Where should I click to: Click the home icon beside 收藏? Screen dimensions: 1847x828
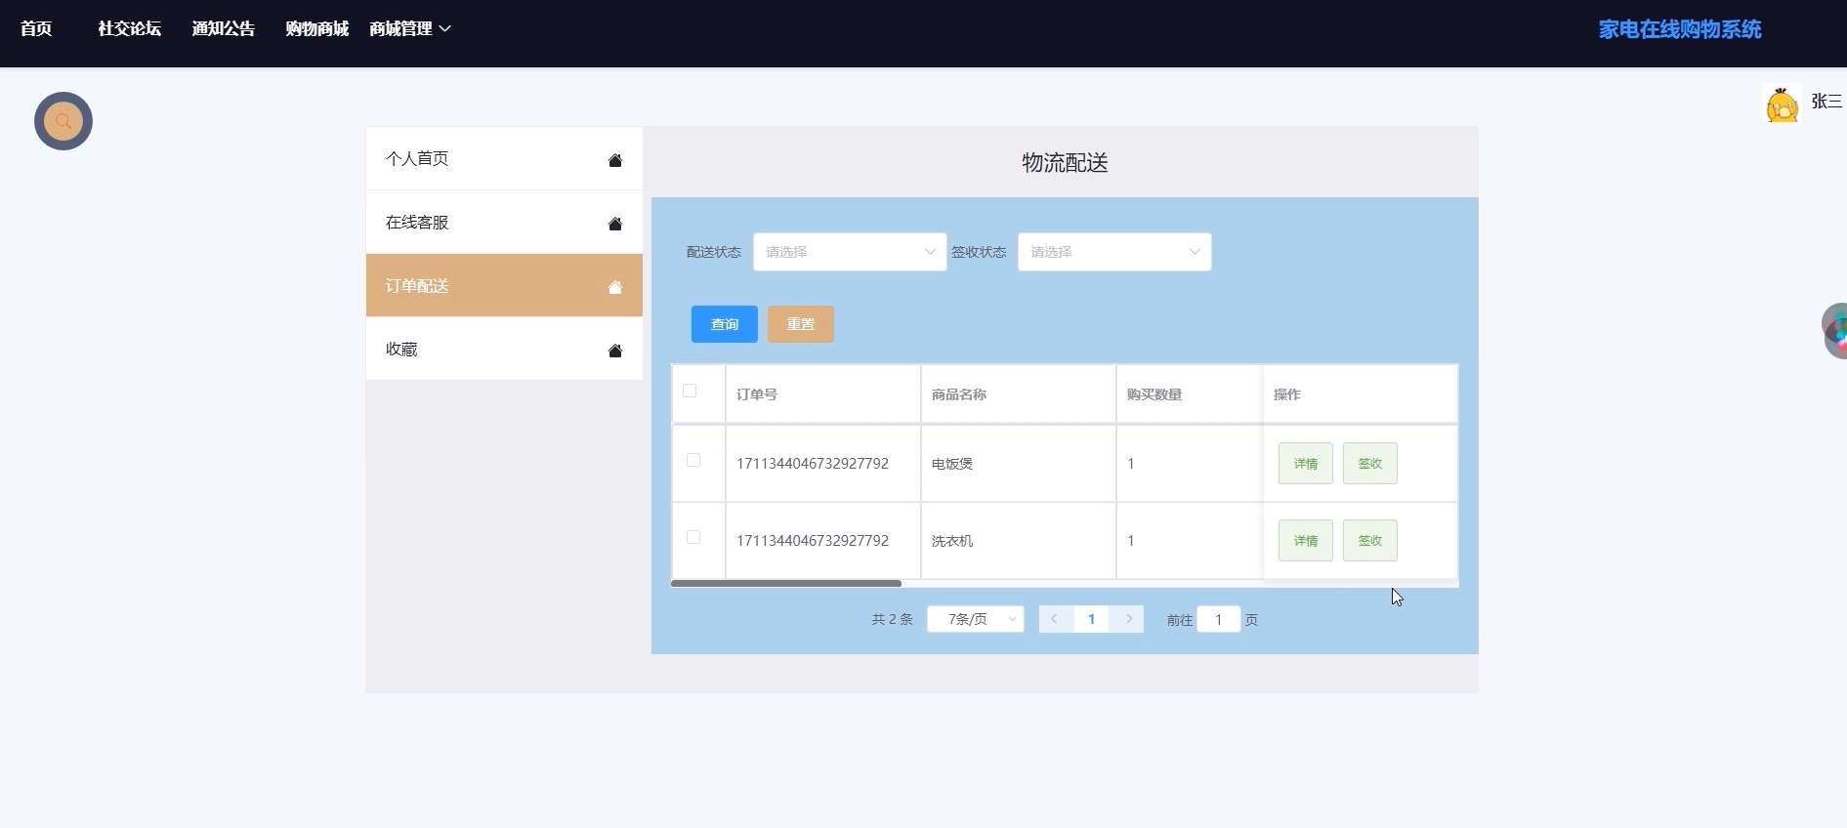pyautogui.click(x=615, y=351)
